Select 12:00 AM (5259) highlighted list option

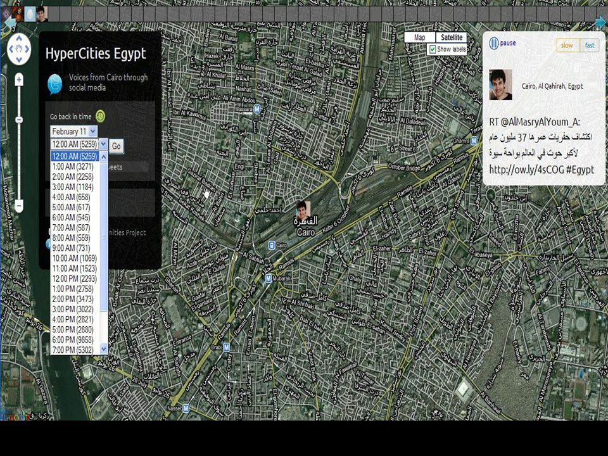(x=75, y=156)
